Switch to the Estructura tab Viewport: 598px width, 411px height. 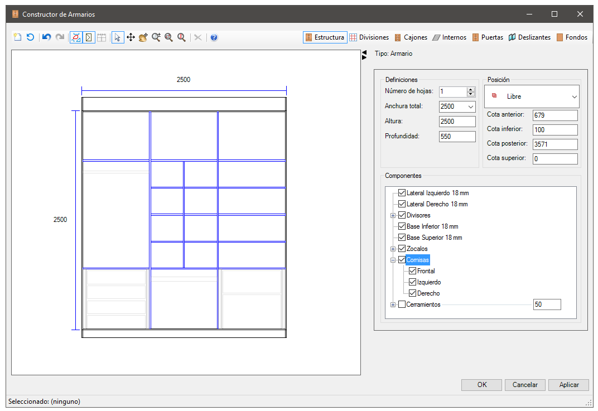click(325, 37)
